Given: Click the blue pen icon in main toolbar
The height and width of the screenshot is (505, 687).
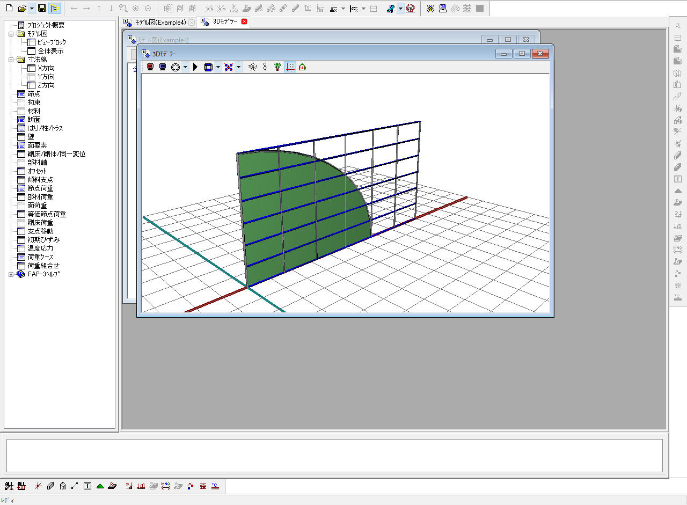Looking at the screenshot, I should point(391,9).
